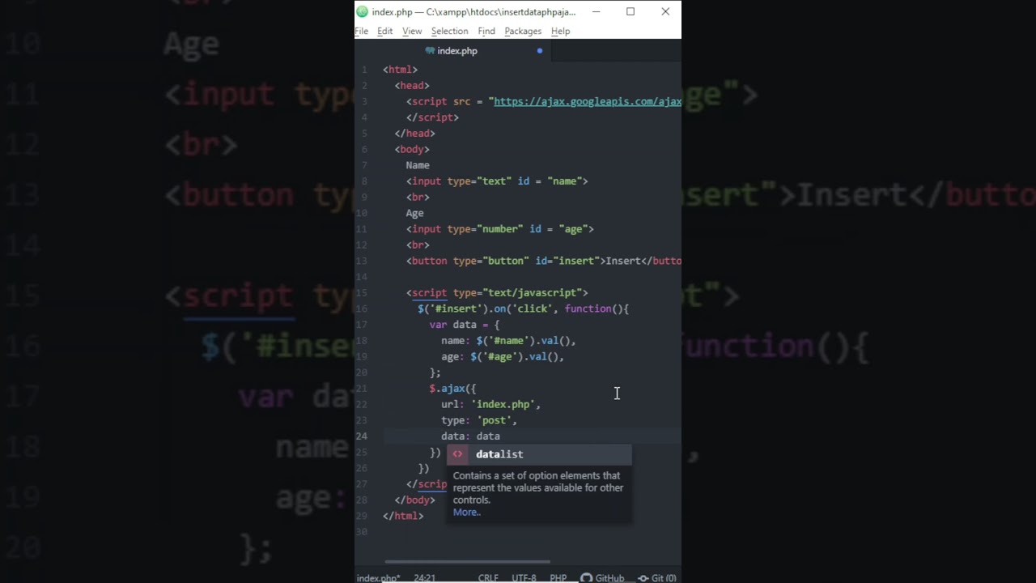Click the word Age on line 10
Screen dimensions: 1036x583
coord(414,213)
